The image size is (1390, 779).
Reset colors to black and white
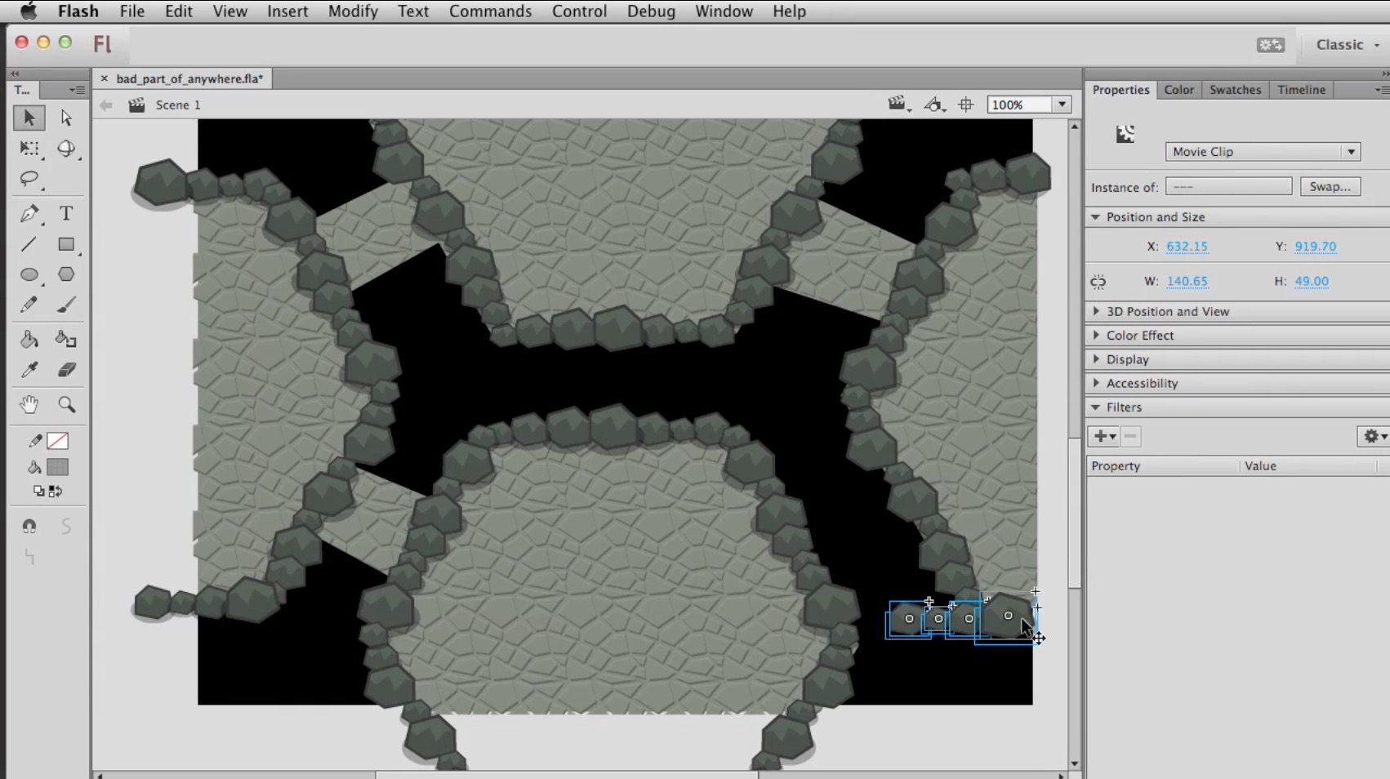38,491
